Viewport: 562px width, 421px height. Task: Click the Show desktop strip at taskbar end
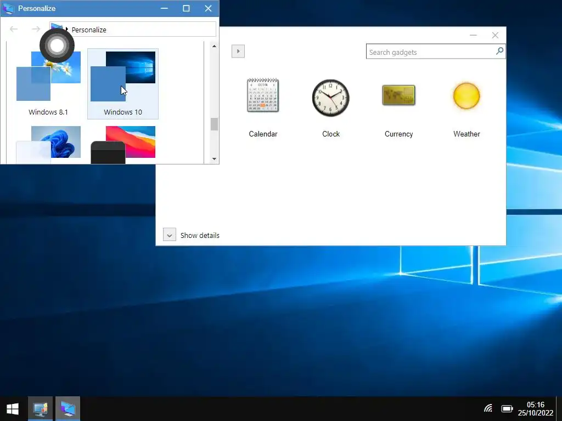[x=559, y=408]
